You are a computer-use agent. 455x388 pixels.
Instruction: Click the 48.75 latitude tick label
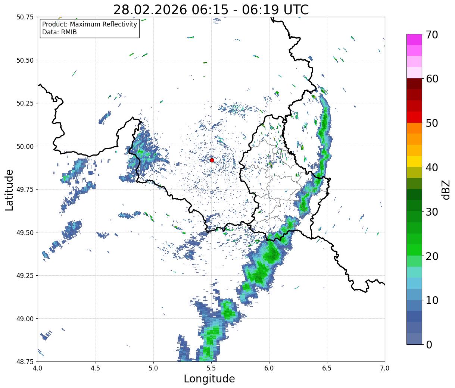[25, 362]
